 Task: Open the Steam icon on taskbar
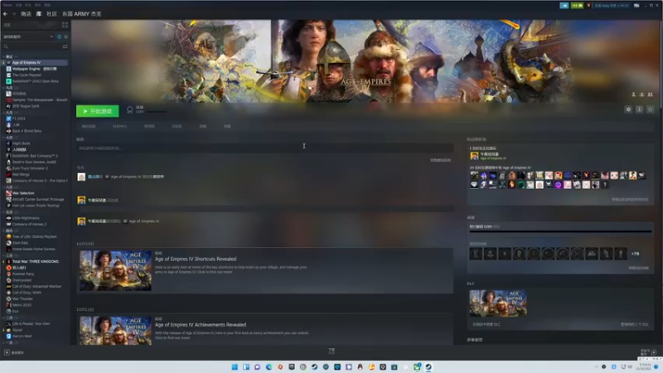[x=428, y=367]
